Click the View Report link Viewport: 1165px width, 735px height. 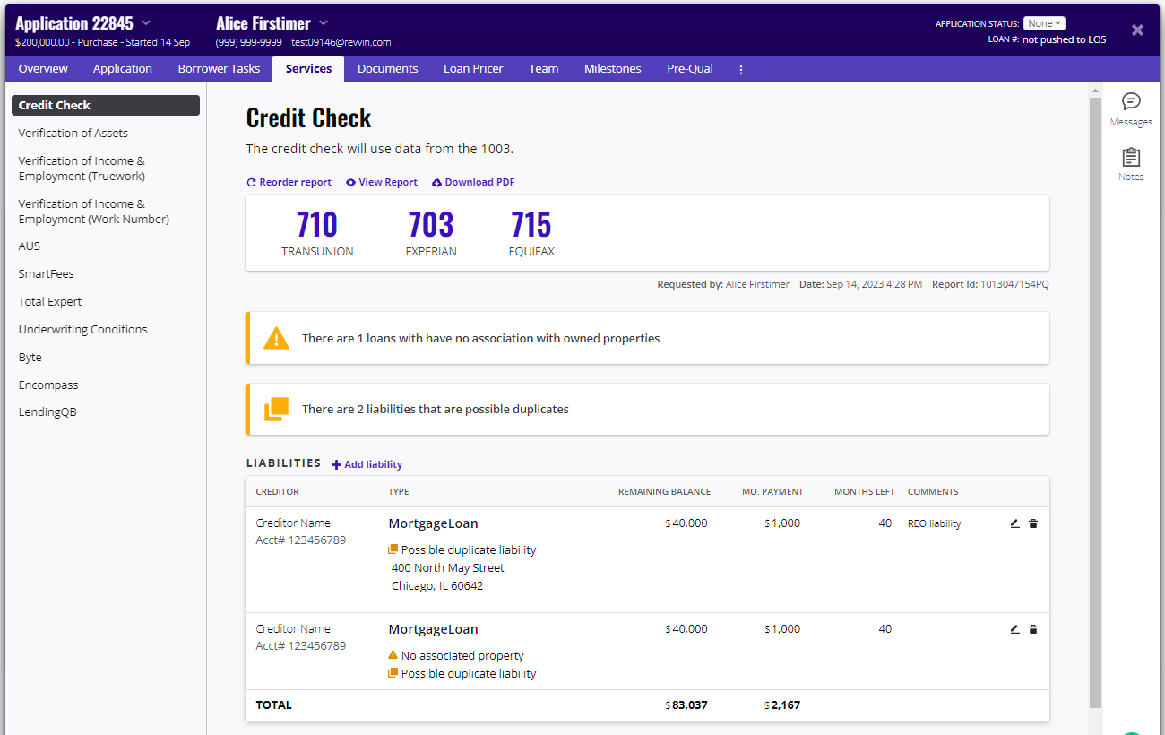click(382, 182)
